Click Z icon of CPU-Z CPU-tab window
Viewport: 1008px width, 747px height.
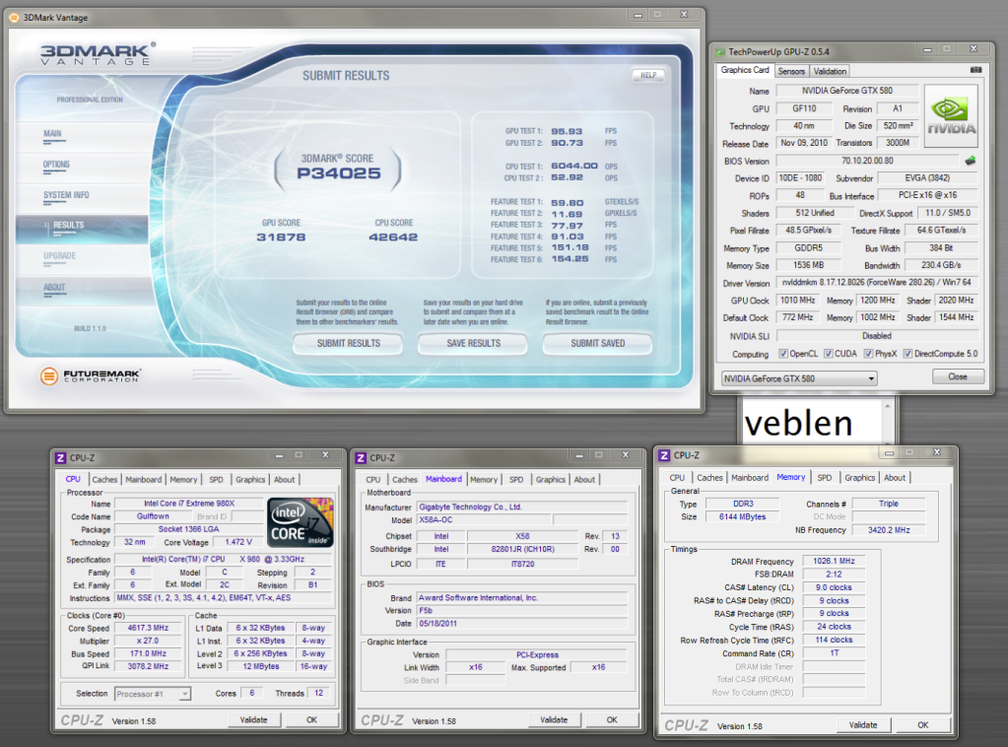[x=60, y=457]
